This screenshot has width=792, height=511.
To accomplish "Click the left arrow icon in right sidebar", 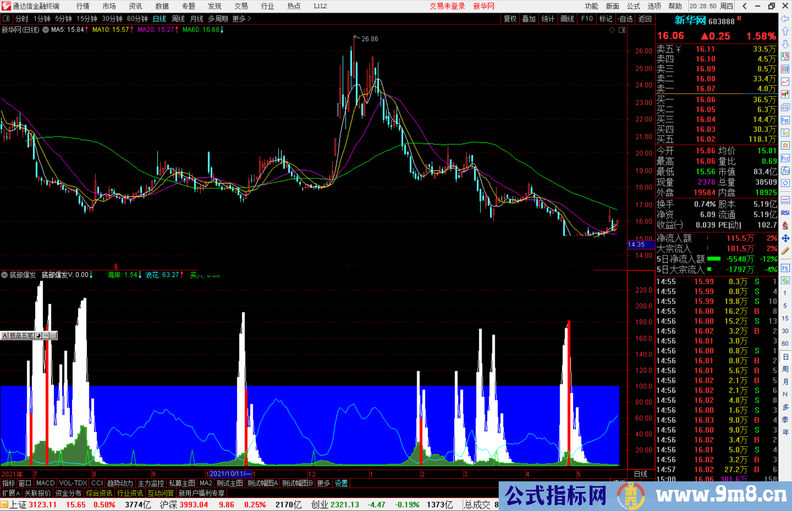I will coord(785,19).
